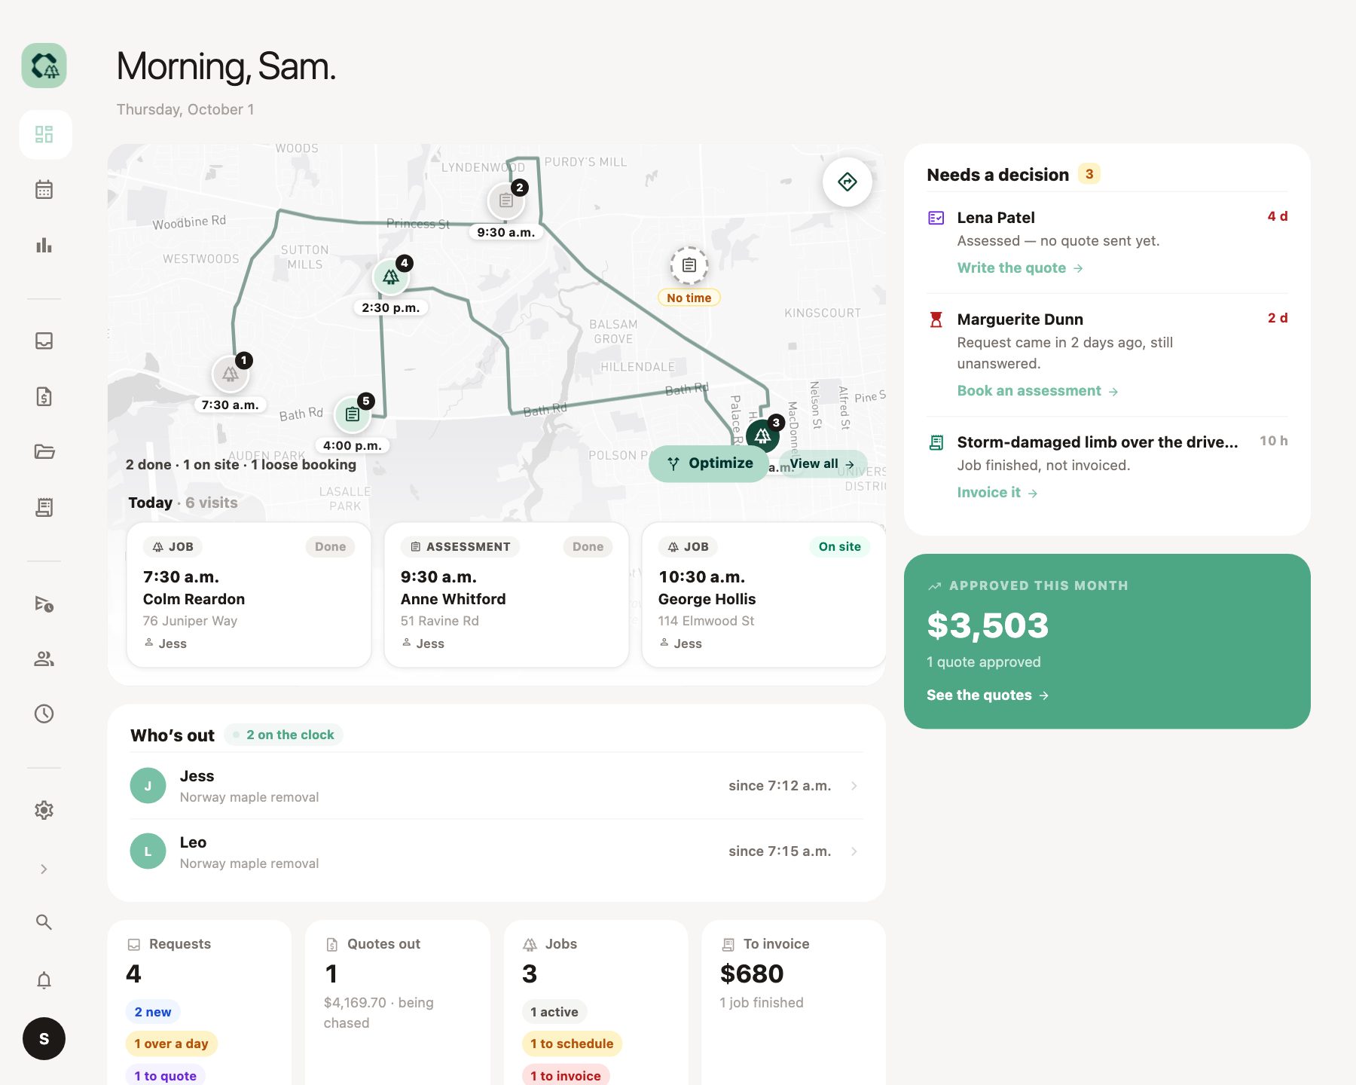This screenshot has width=1356, height=1085.
Task: Click Book an assessment link
Action: tap(1037, 391)
